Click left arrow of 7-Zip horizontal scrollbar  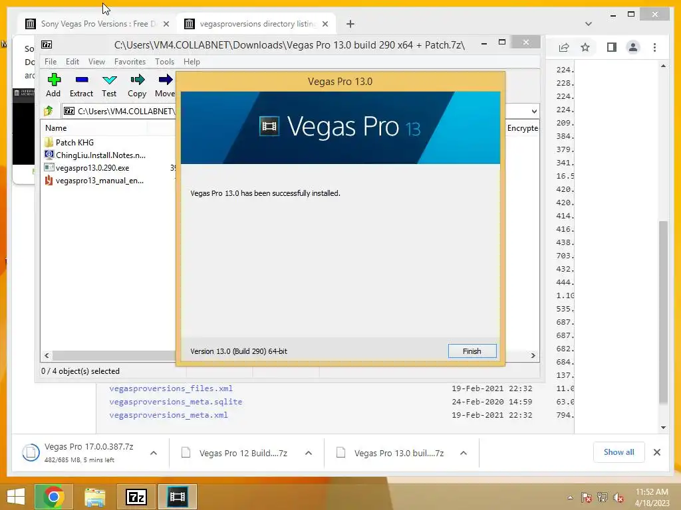coord(47,355)
